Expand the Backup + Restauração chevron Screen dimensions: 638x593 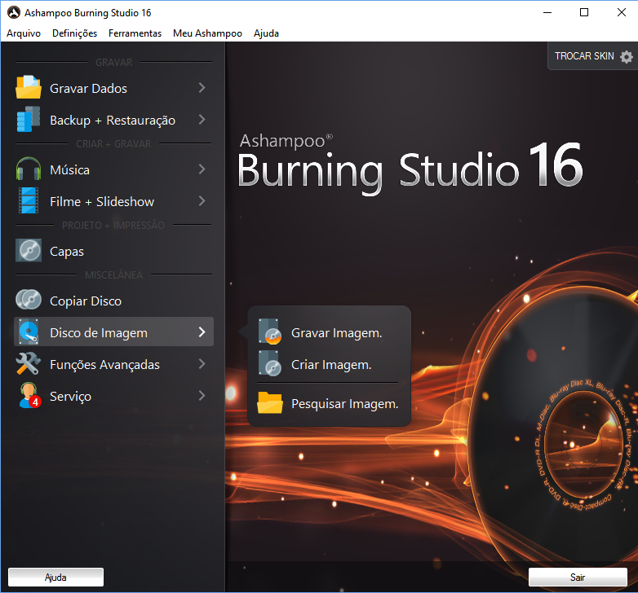pos(202,120)
